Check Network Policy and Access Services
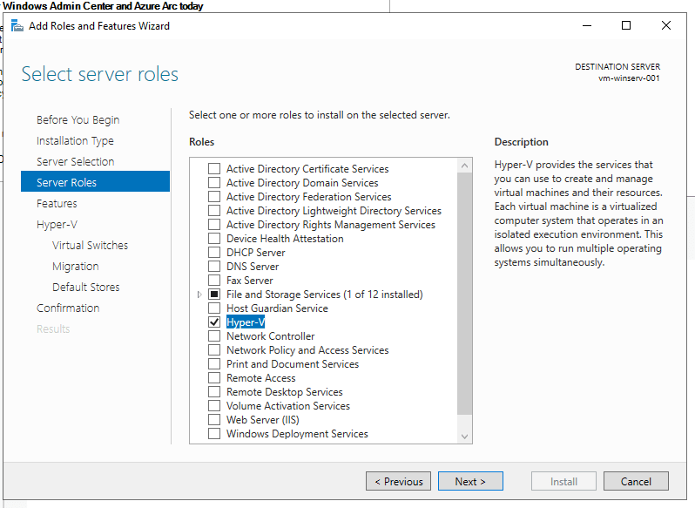 (214, 350)
